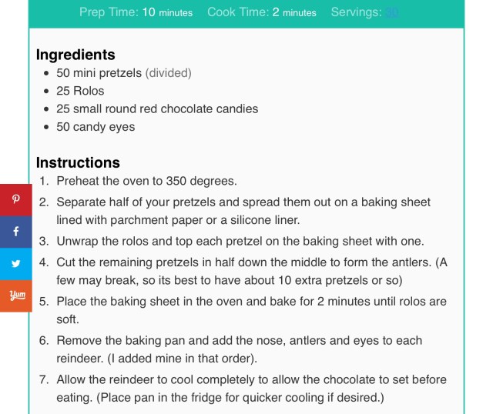Image resolution: width=493 pixels, height=414 pixels.
Task: Share recipe on Facebook
Action: tap(15, 231)
